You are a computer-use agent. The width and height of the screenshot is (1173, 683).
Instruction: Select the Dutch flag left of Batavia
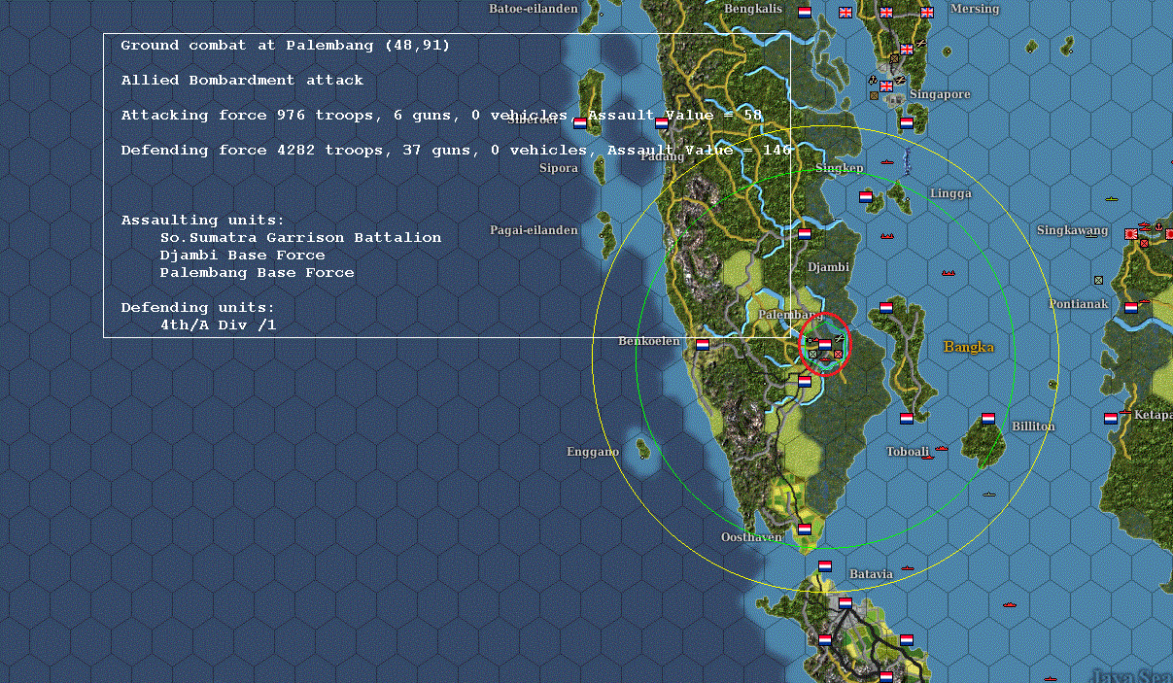coord(825,565)
